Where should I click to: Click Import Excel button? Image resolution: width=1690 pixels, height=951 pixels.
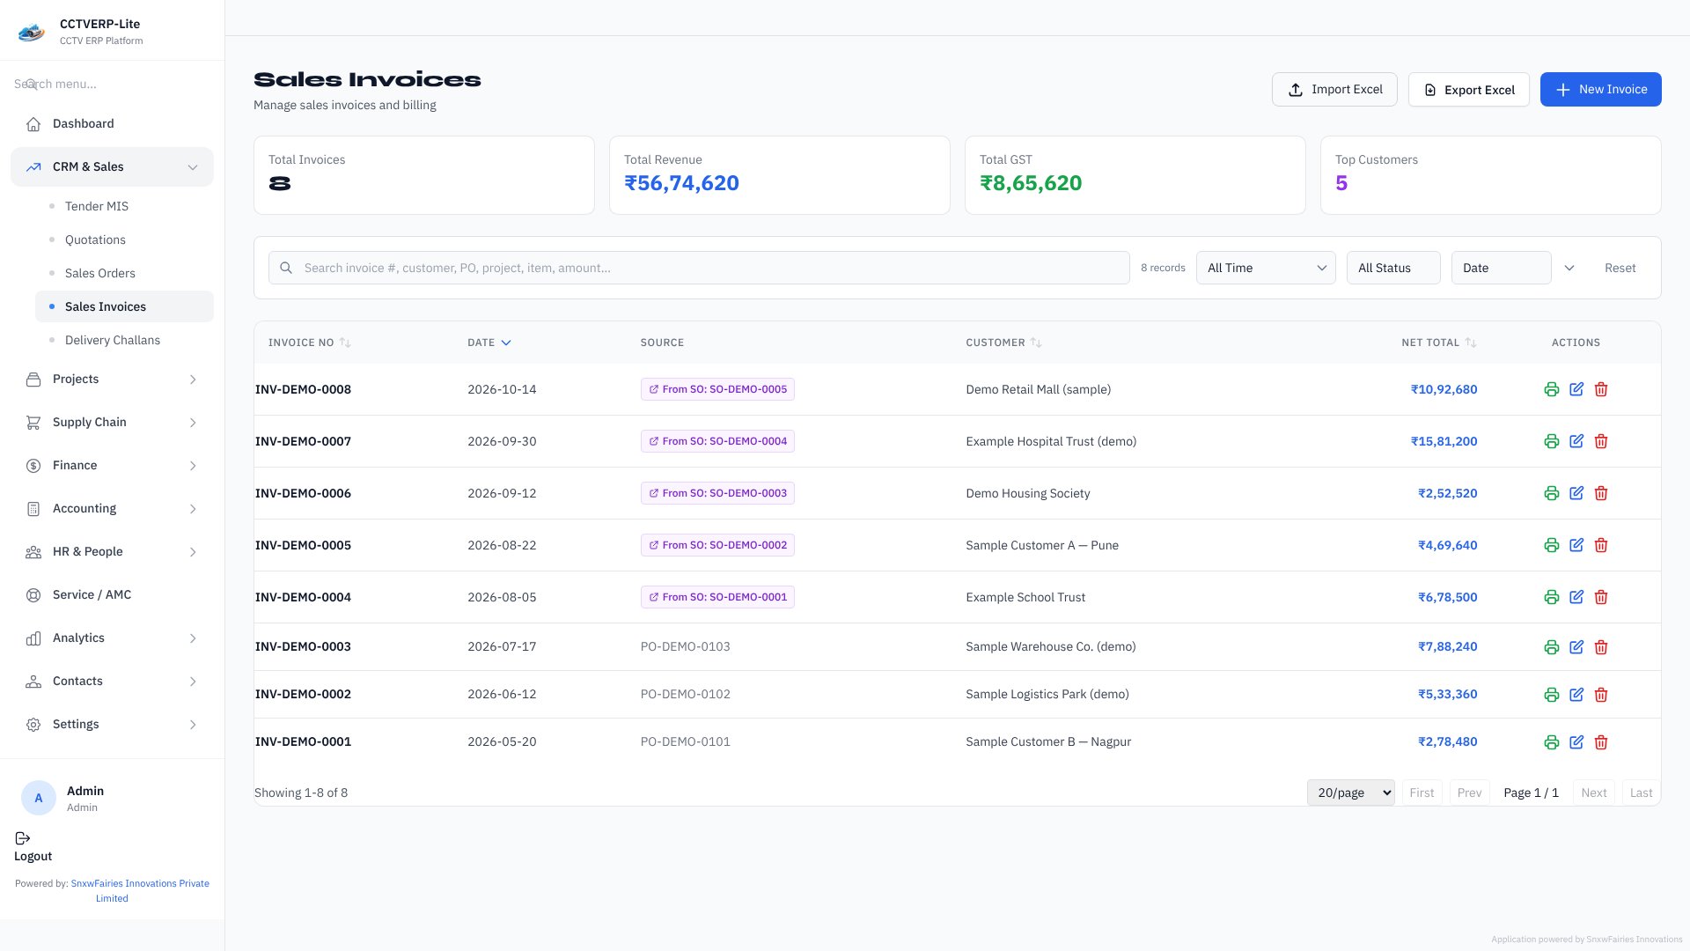(x=1334, y=89)
